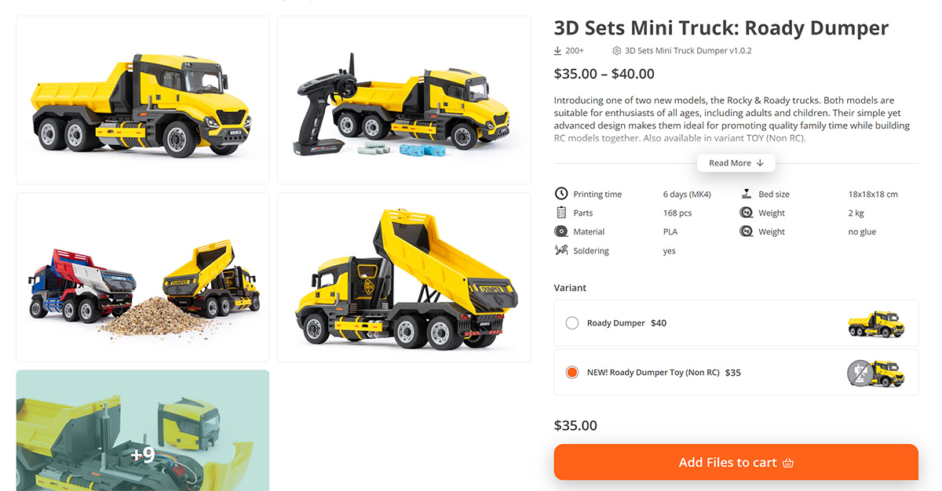Select NEW! Roady Dumper Toy (Non RC) variant
Image resolution: width=942 pixels, height=491 pixels.
click(x=736, y=373)
